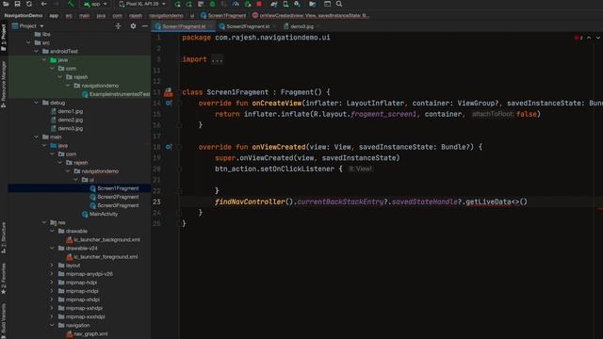Collapse all via the Project panel header icon
603x339 pixels.
click(118, 25)
